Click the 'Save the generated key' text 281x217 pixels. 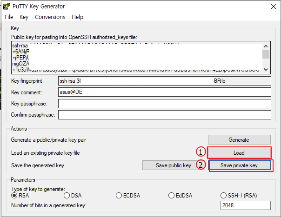coord(38,165)
